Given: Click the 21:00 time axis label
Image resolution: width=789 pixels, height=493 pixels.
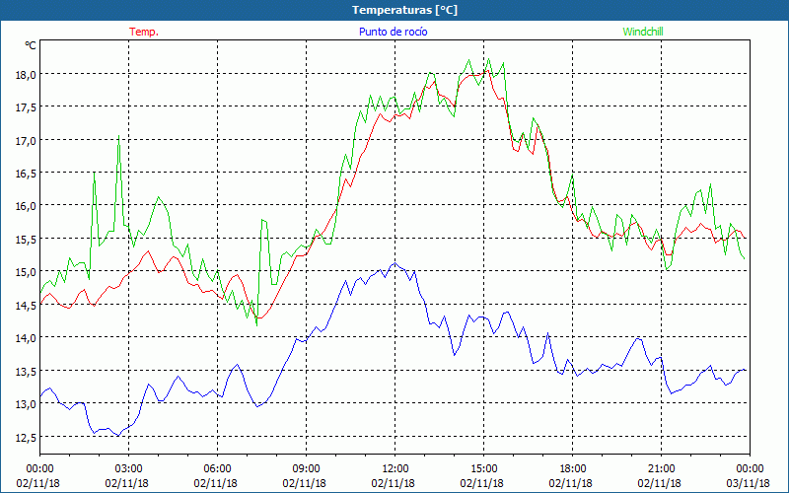Looking at the screenshot, I should coord(661,469).
